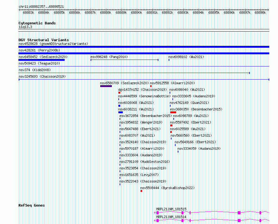Click the 11q13.3 cytogenetic band label
Screen dimensions: 278x224
point(25,27)
